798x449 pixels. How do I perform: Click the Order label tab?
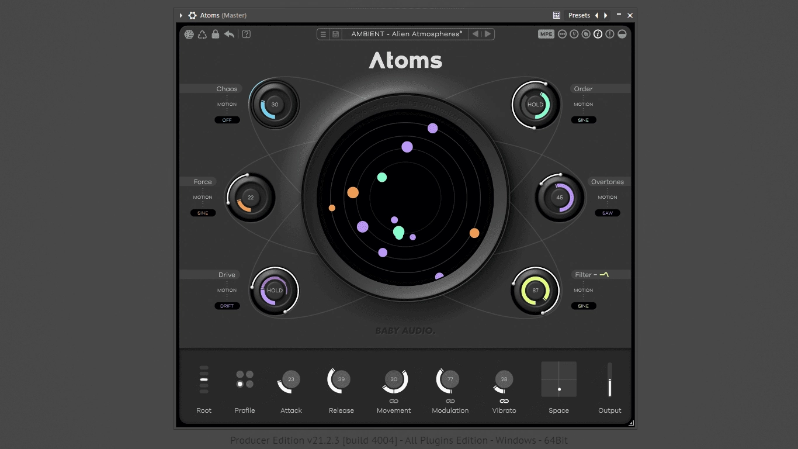click(601, 89)
